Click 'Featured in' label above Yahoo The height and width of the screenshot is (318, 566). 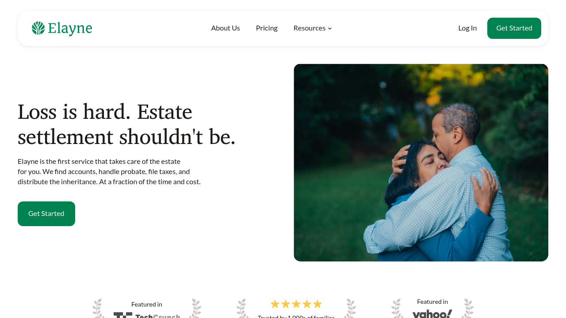[x=432, y=302]
